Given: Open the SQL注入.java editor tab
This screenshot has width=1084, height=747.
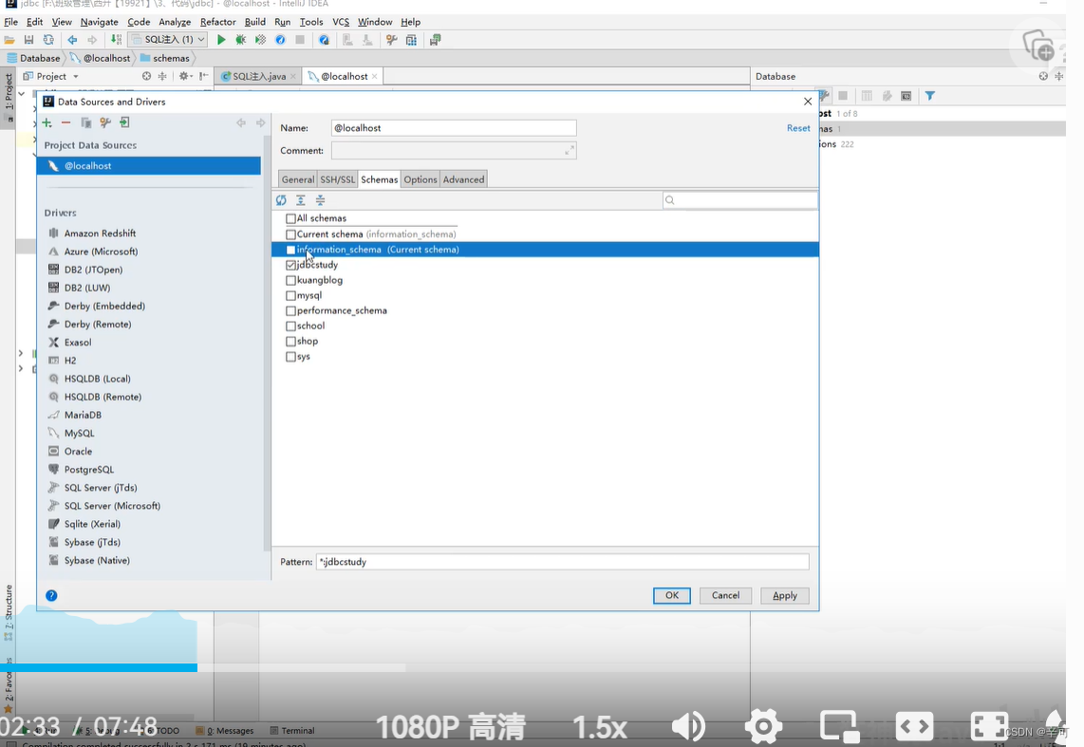Looking at the screenshot, I should point(258,77).
